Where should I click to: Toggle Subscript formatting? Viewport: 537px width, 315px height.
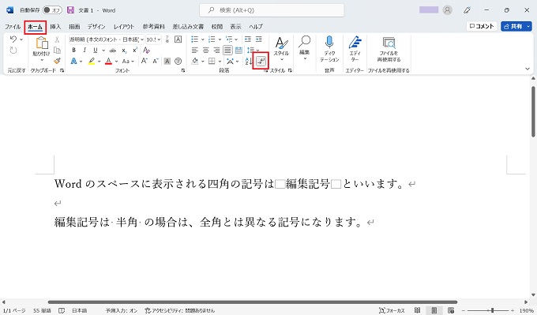click(x=124, y=51)
